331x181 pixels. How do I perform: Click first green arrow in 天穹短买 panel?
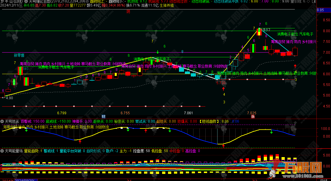[26, 130]
